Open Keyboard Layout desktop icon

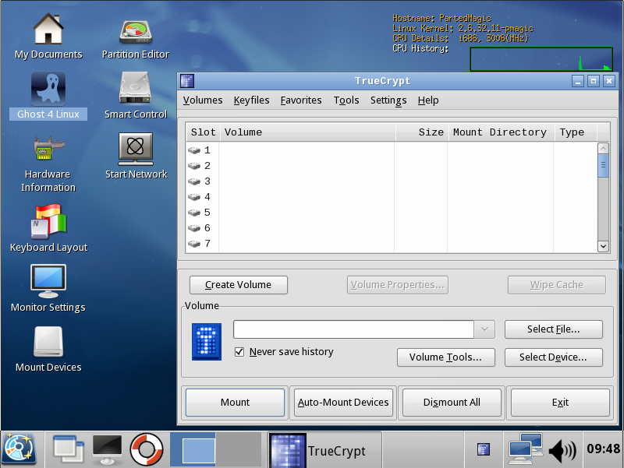(x=48, y=228)
